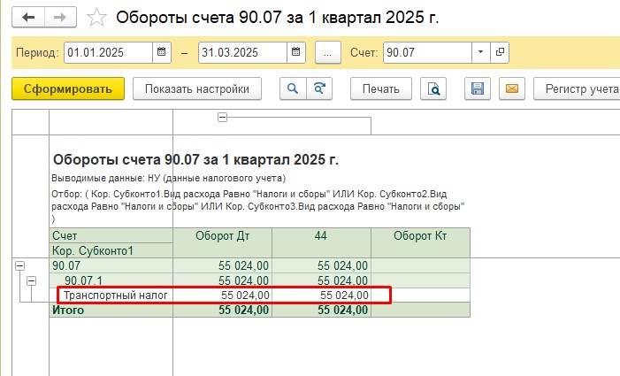Viewport: 620px width, 376px height.
Task: Save report with floppy disk icon
Action: [478, 88]
